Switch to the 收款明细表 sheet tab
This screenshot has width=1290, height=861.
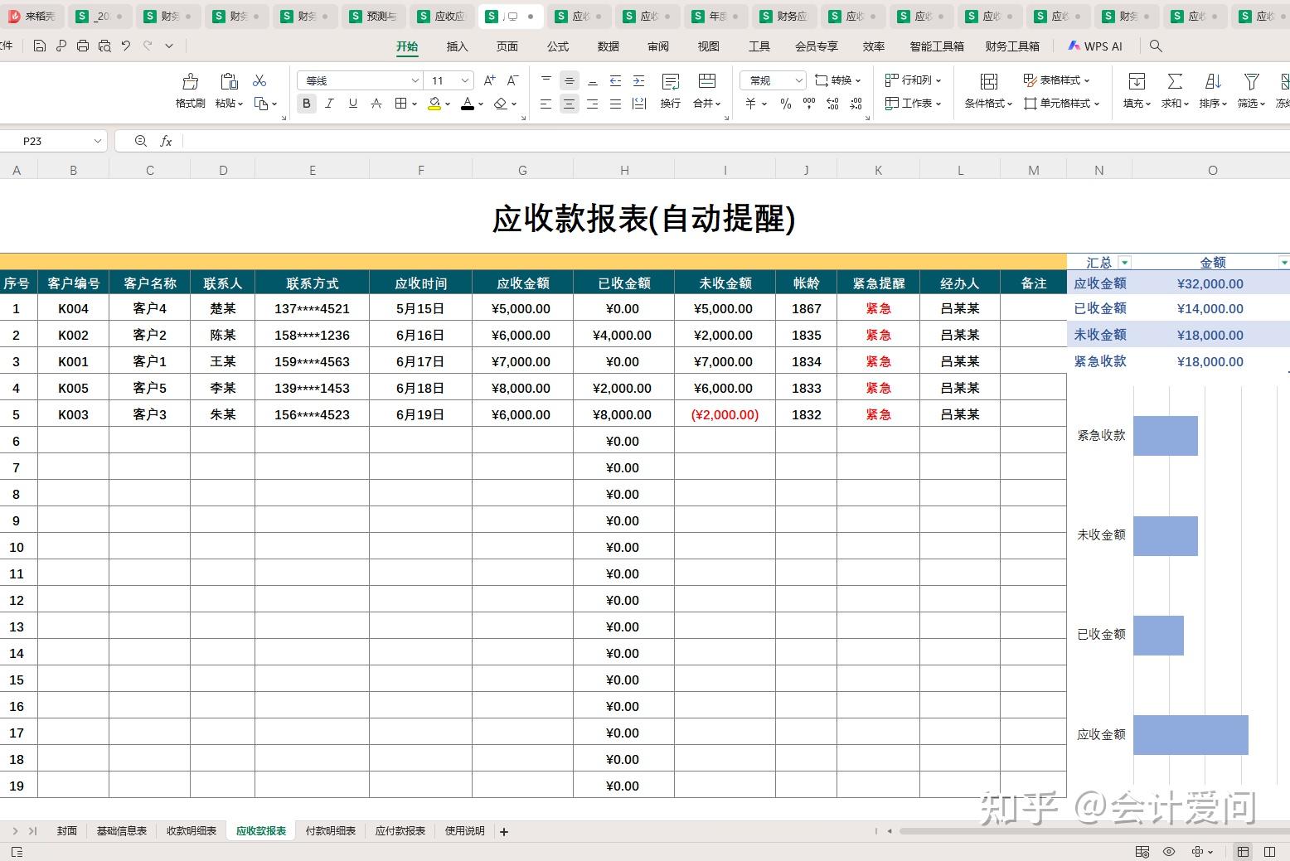click(192, 831)
